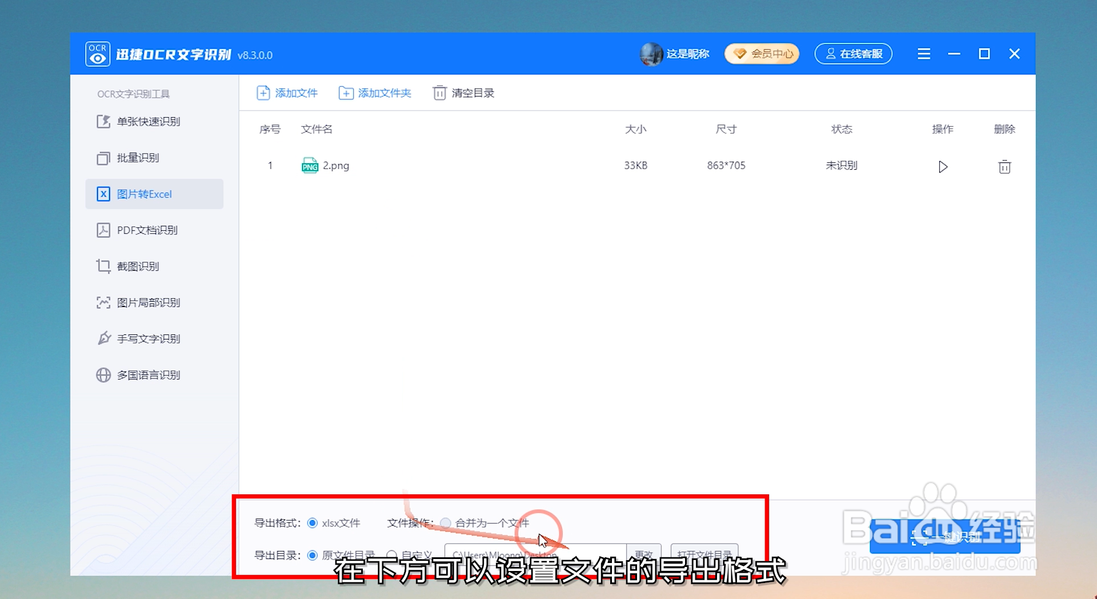1097x599 pixels.
Task: Click the 这是昵称 username text
Action: [x=687, y=54]
